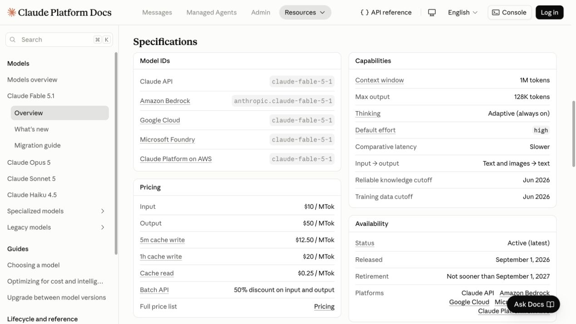The height and width of the screenshot is (324, 576).
Task: Click the API reference braces icon
Action: 364,12
